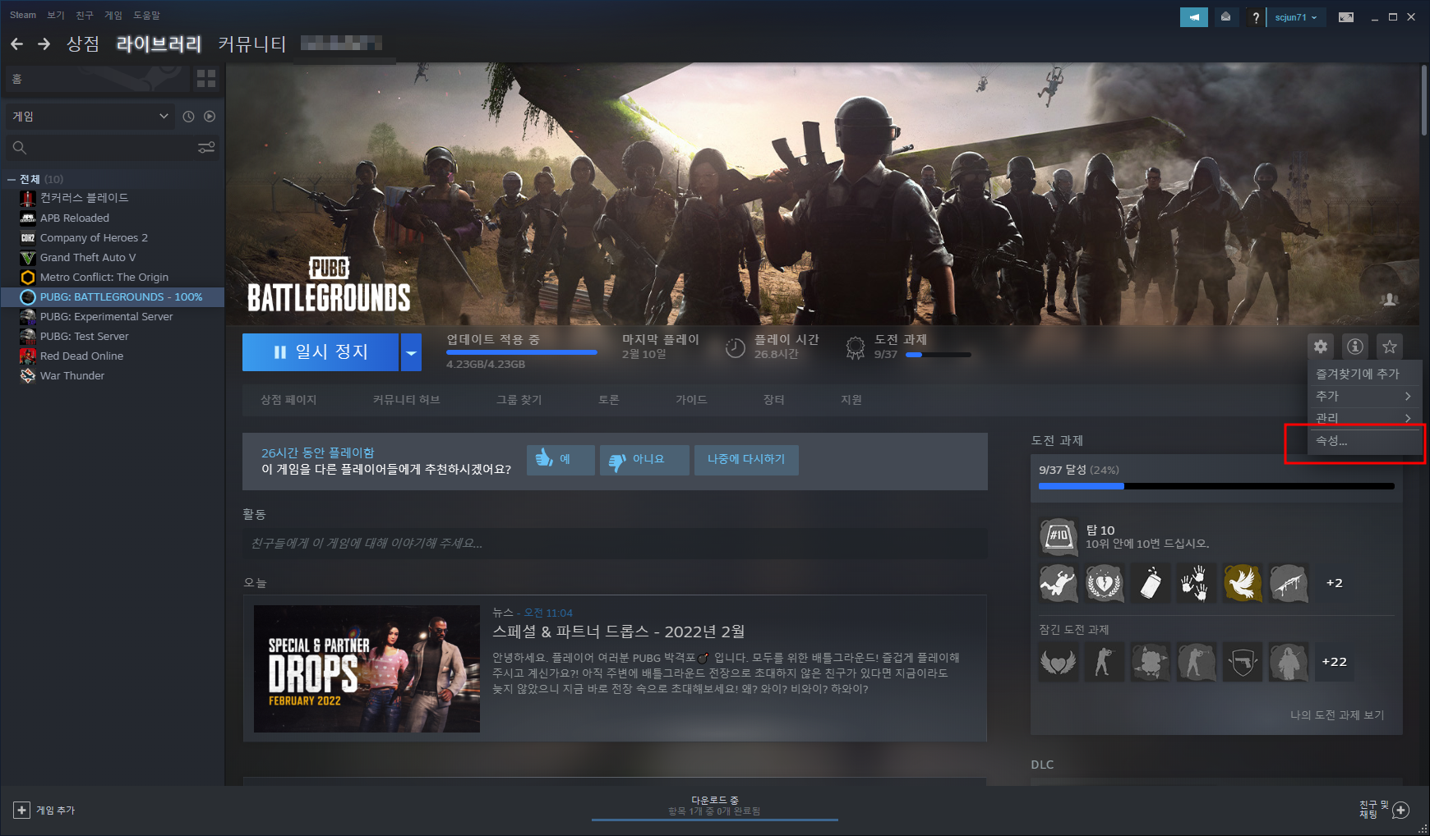Go to the 상점 tab
The image size is (1430, 836).
(x=83, y=44)
